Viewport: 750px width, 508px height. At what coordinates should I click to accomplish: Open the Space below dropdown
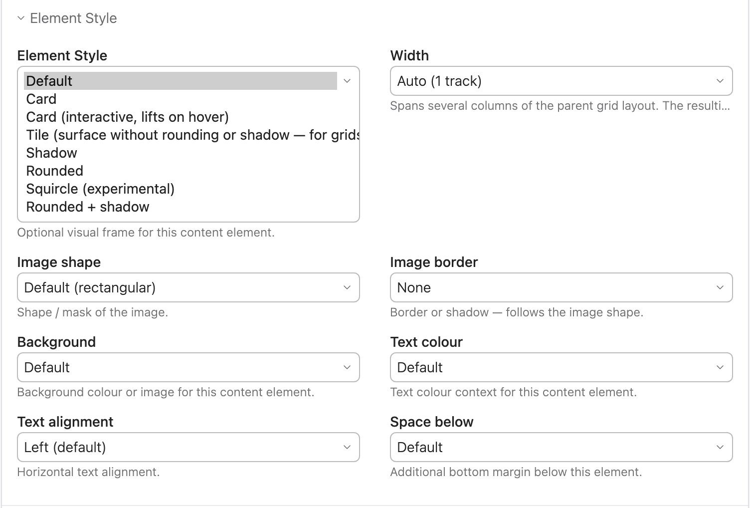561,447
